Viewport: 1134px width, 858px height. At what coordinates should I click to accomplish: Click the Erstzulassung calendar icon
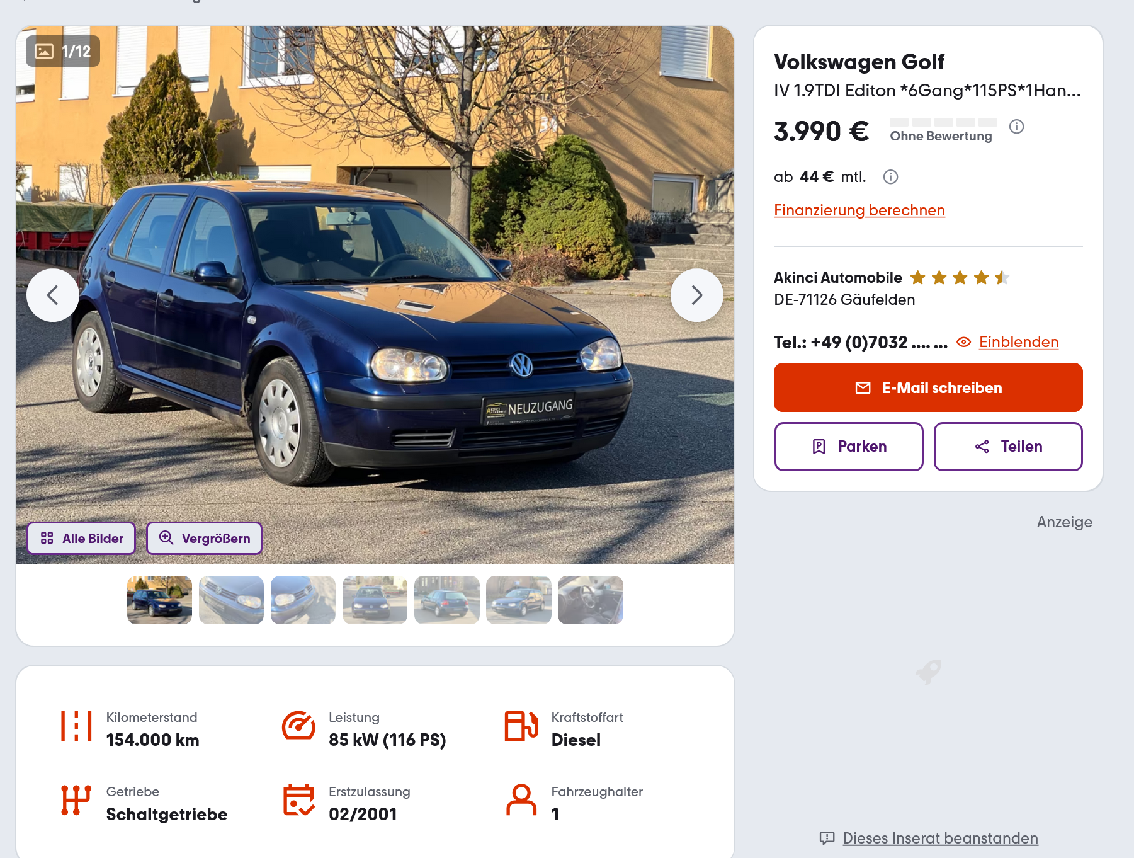pos(298,800)
